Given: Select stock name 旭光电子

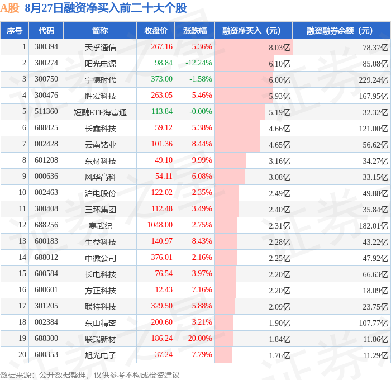Looking at the screenshot, I should (x=100, y=355).
